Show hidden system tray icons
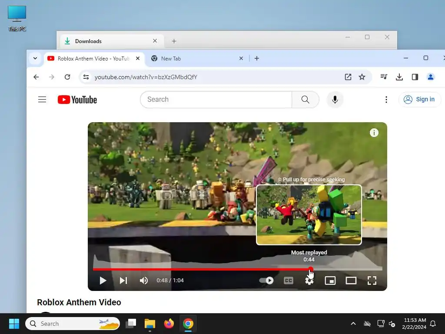 353,324
